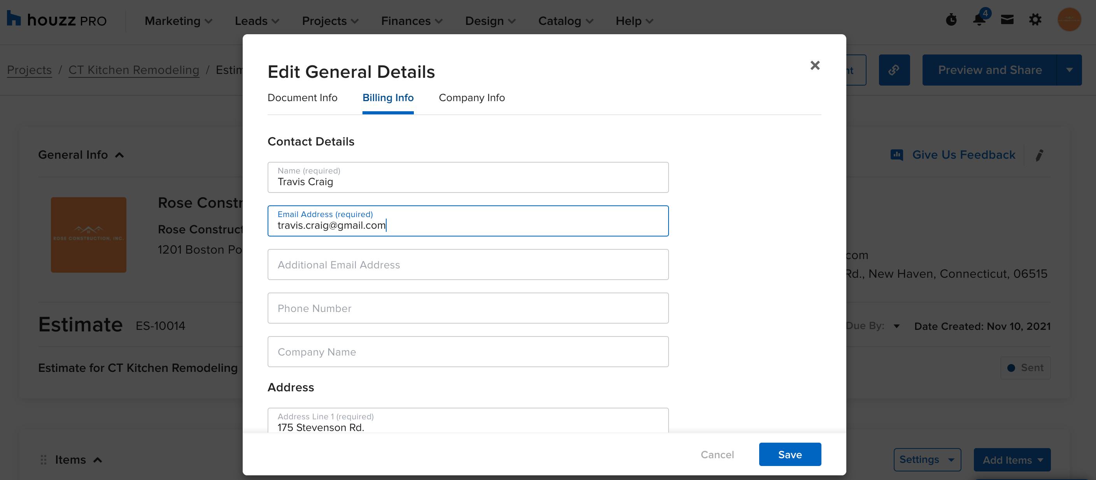Viewport: 1096px width, 480px height.
Task: Open the messages envelope icon
Action: pos(1007,19)
